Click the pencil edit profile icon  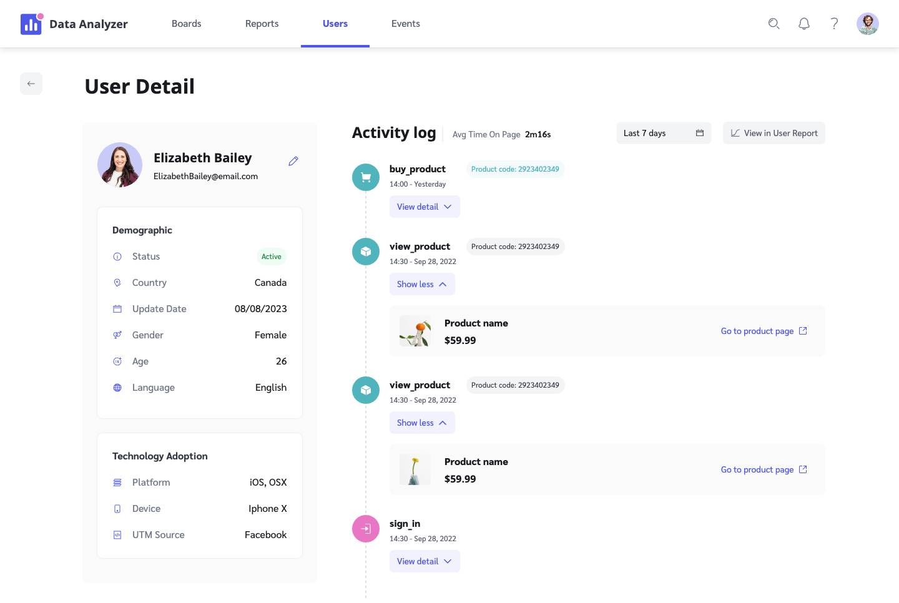(293, 161)
